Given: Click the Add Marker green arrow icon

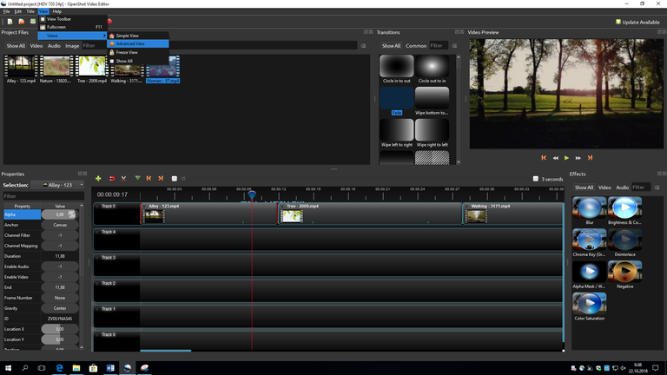Looking at the screenshot, I should click(x=137, y=178).
